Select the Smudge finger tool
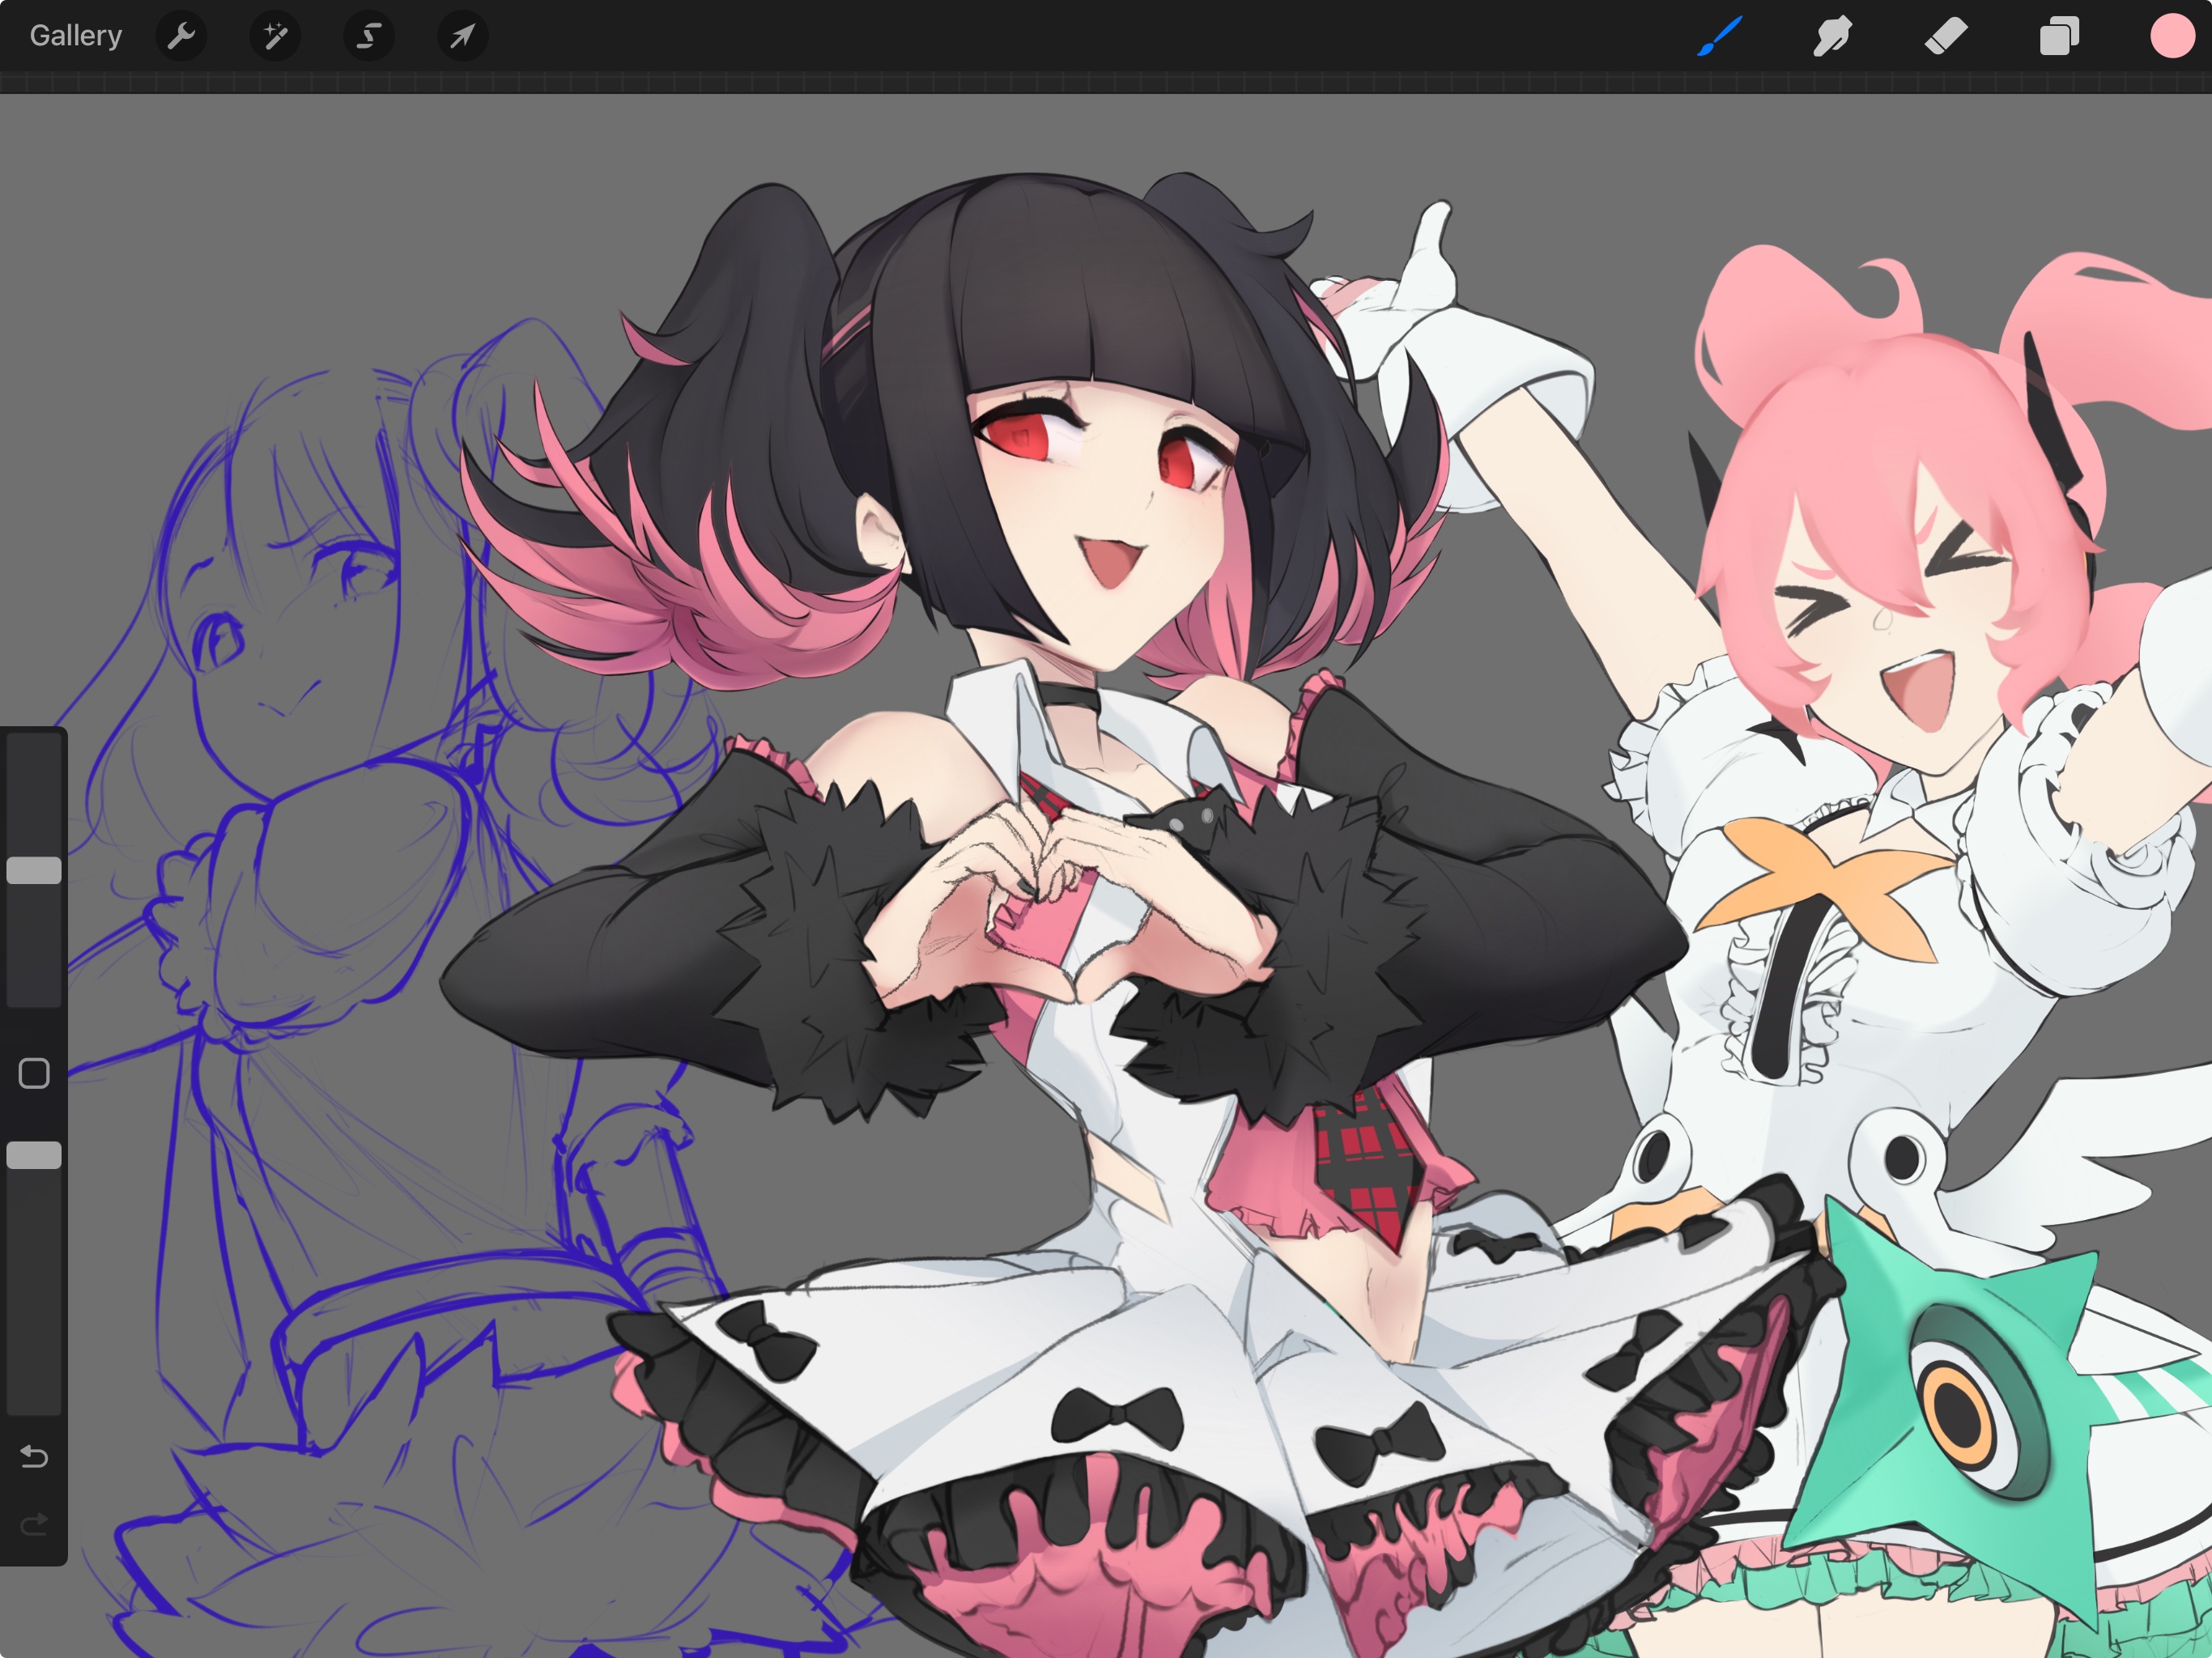Screen dimensions: 2212x1658 coord(1832,37)
